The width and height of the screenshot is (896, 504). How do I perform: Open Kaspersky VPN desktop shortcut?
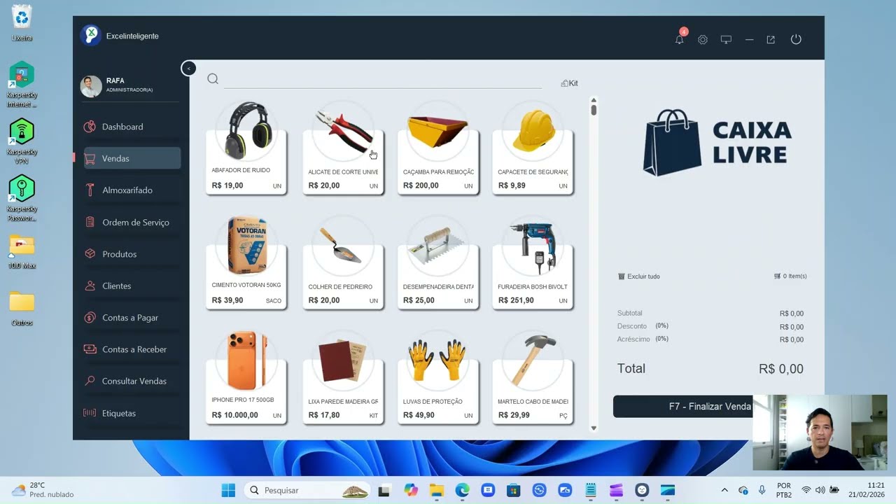click(22, 141)
